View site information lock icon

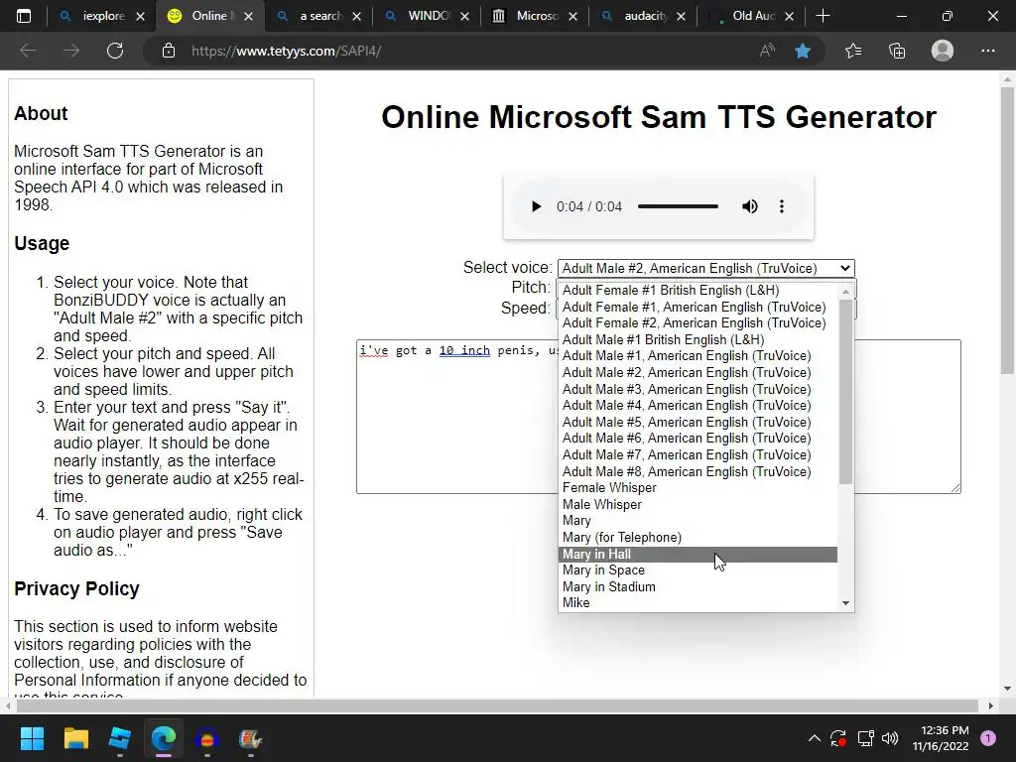[x=169, y=51]
